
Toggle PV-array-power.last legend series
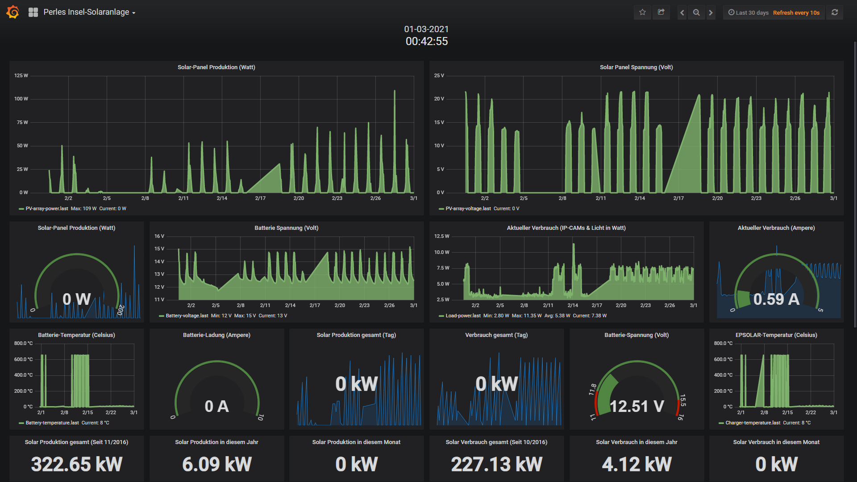tap(47, 208)
